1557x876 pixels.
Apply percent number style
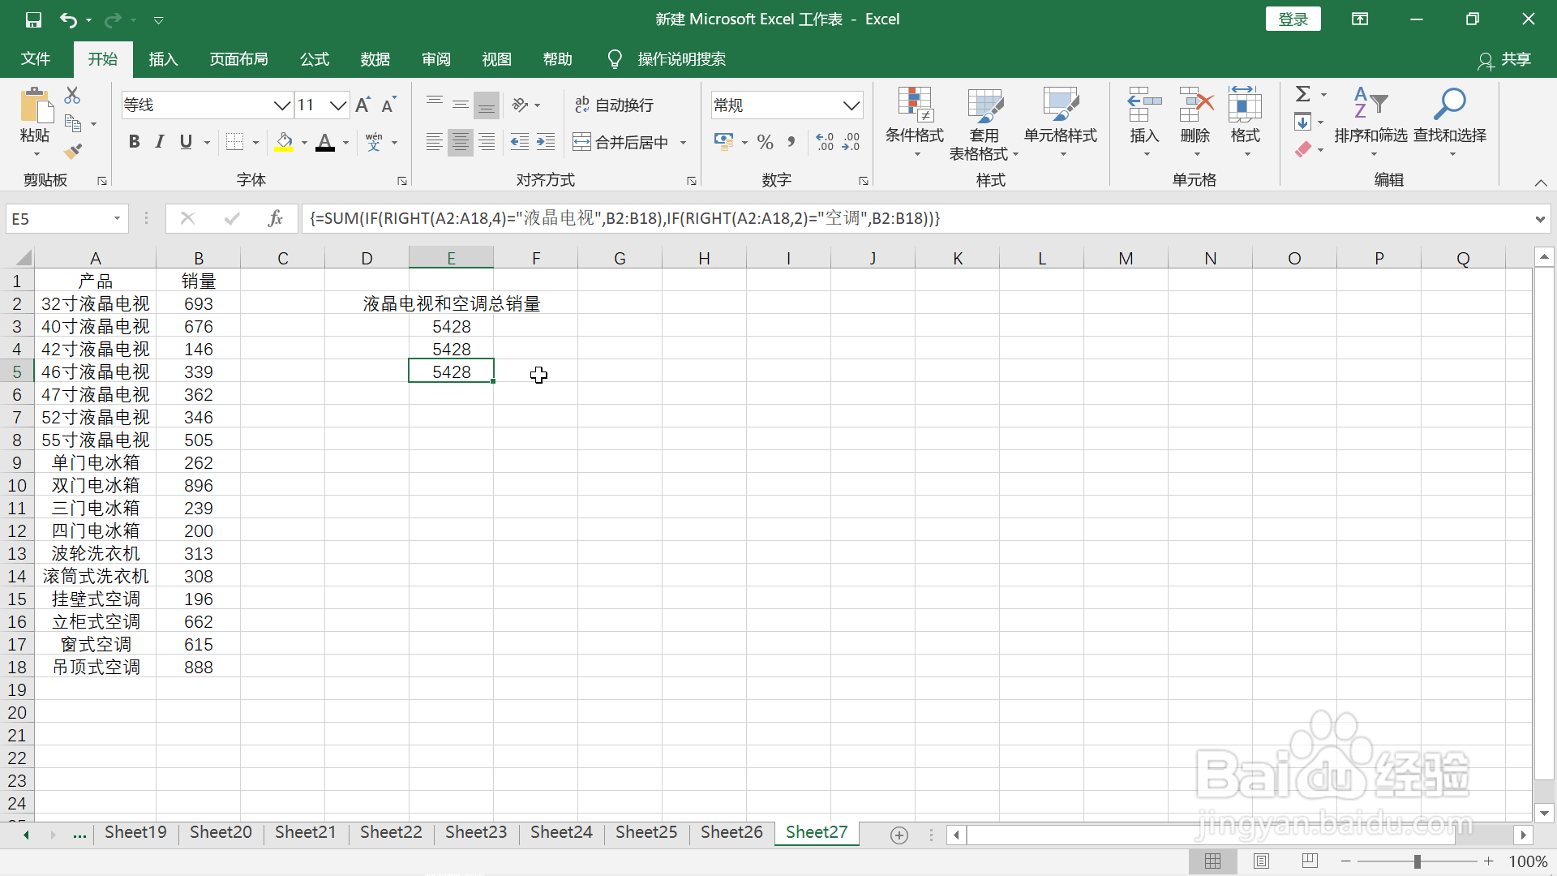coord(765,142)
